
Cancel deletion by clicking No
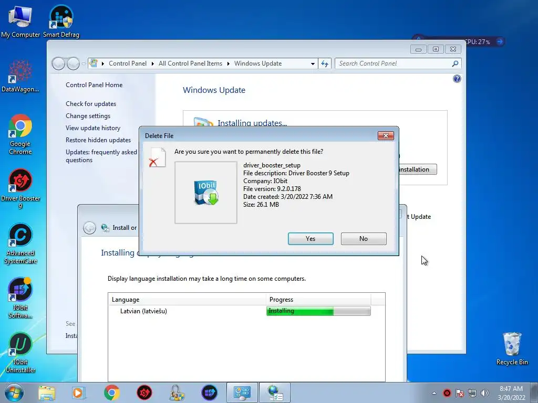tap(364, 239)
